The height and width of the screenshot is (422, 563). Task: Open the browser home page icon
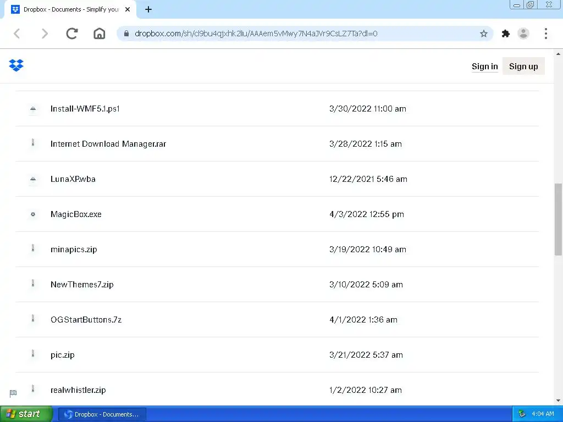point(100,34)
